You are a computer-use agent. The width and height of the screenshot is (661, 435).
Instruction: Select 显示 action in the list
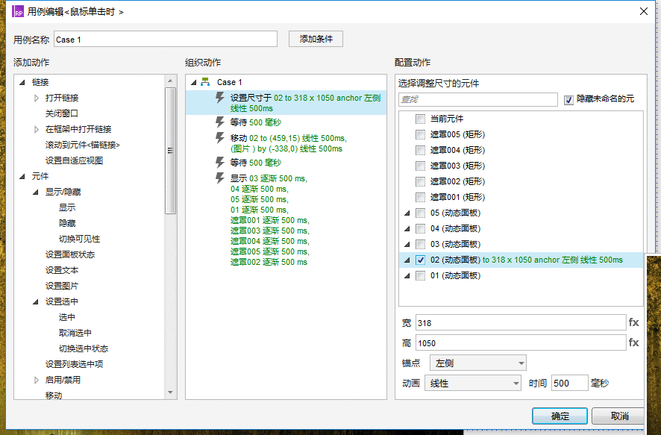pos(67,207)
